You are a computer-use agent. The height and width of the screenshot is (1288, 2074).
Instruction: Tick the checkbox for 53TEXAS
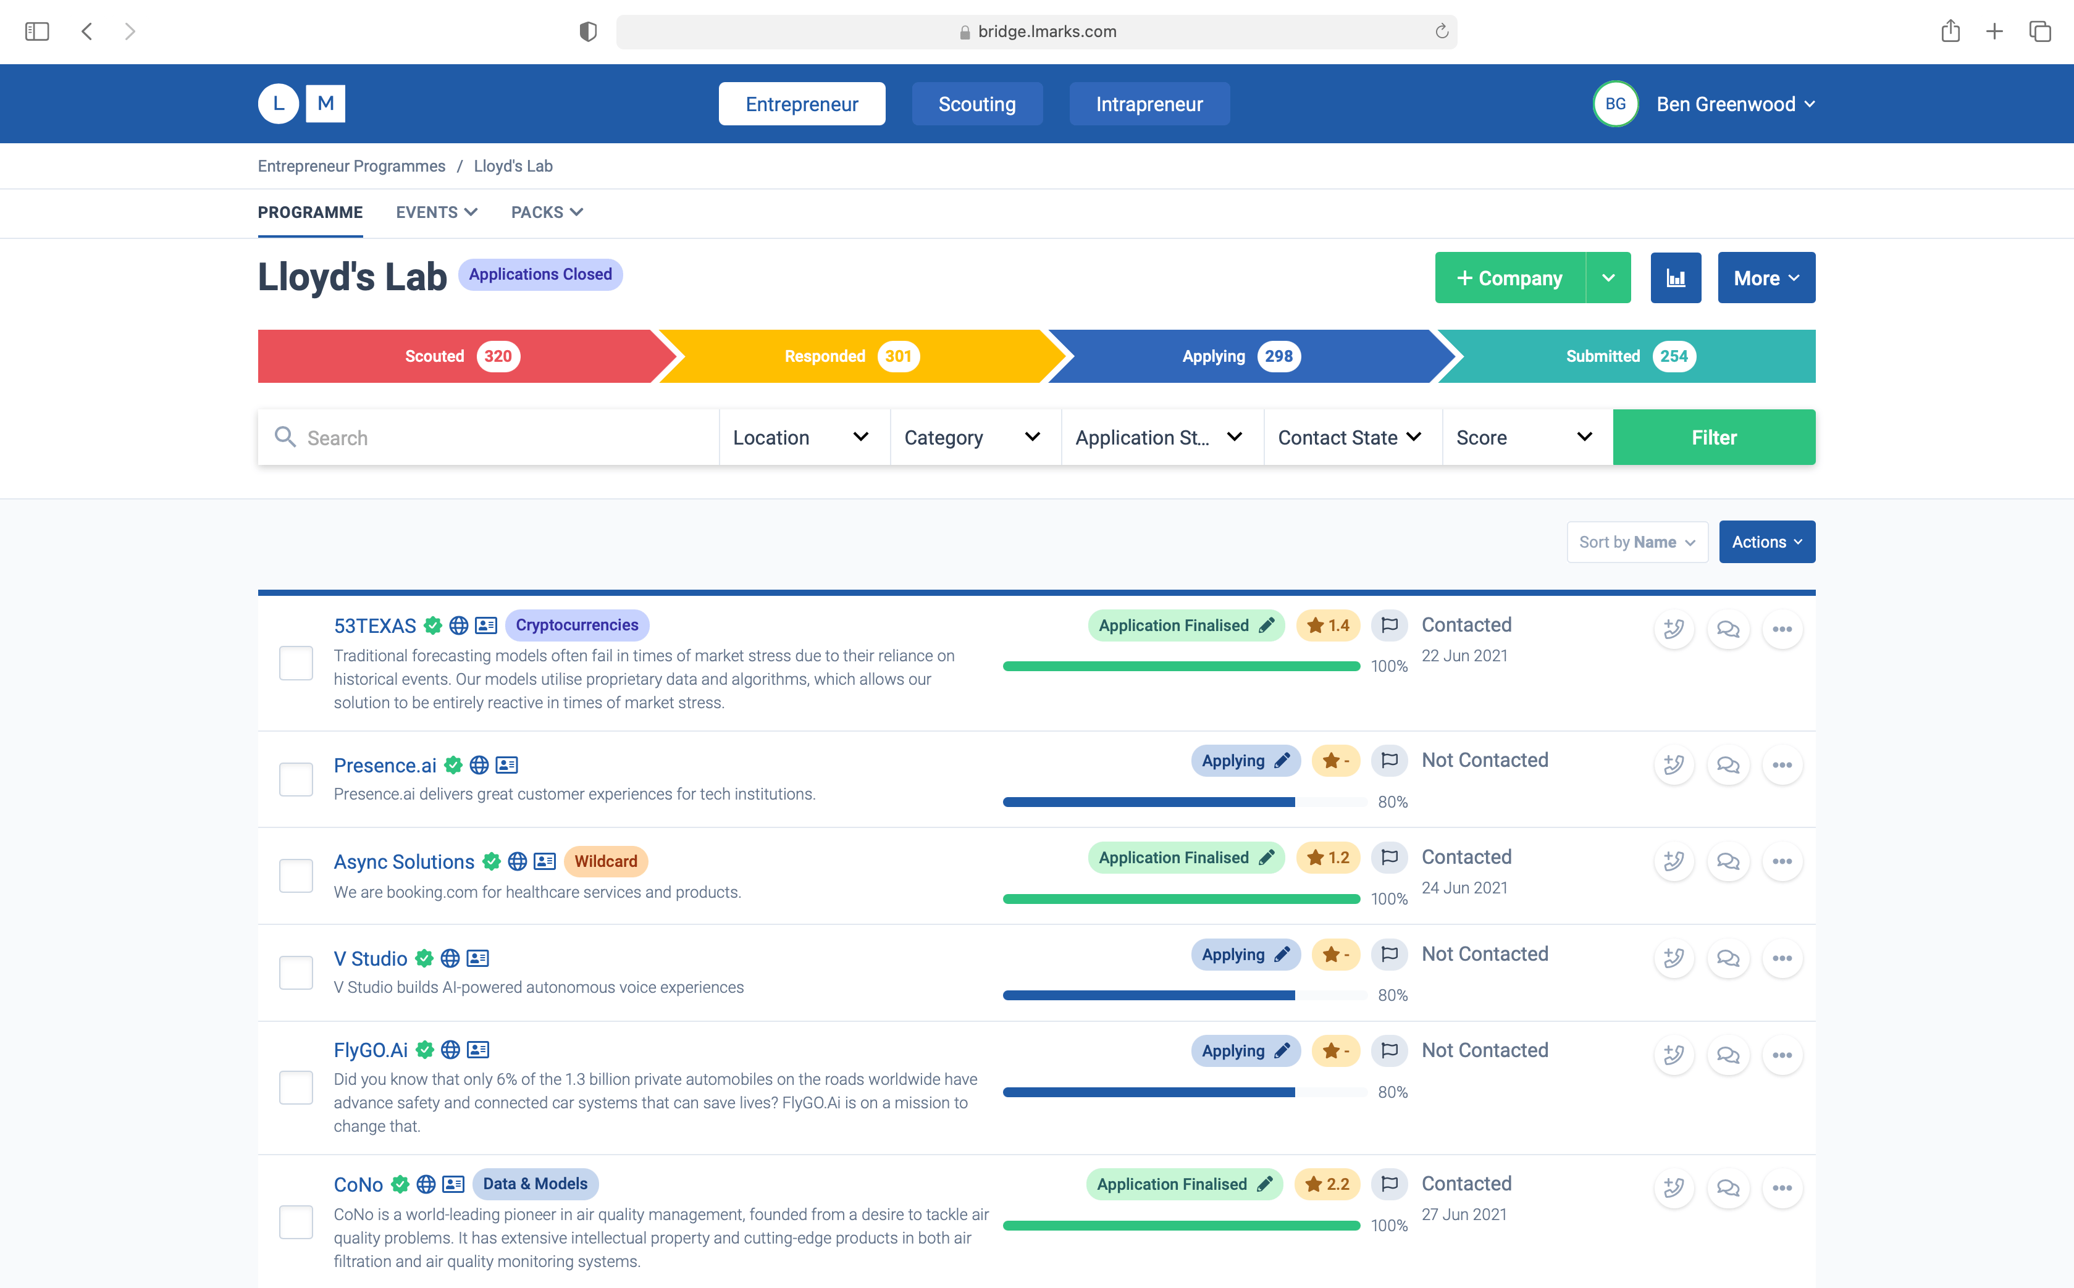296,663
